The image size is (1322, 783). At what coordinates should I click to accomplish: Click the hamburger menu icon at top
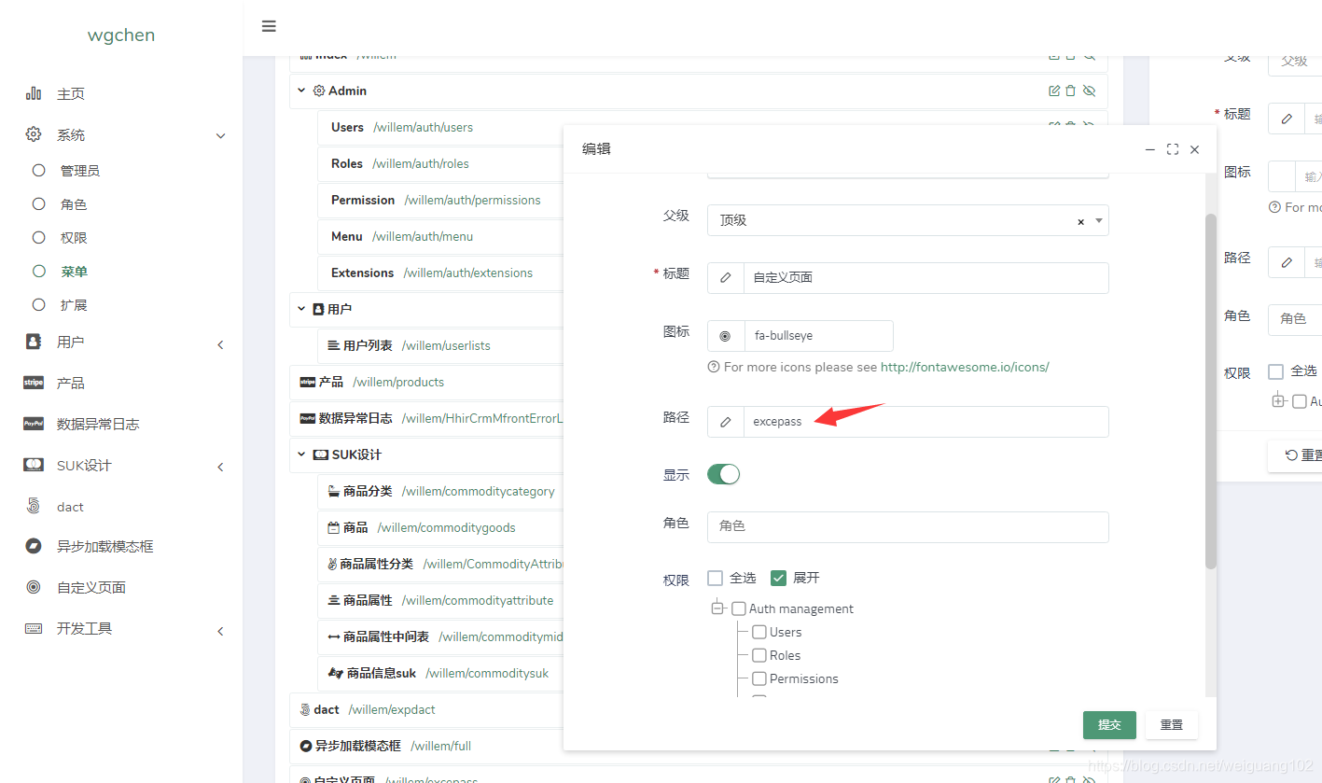[x=269, y=26]
